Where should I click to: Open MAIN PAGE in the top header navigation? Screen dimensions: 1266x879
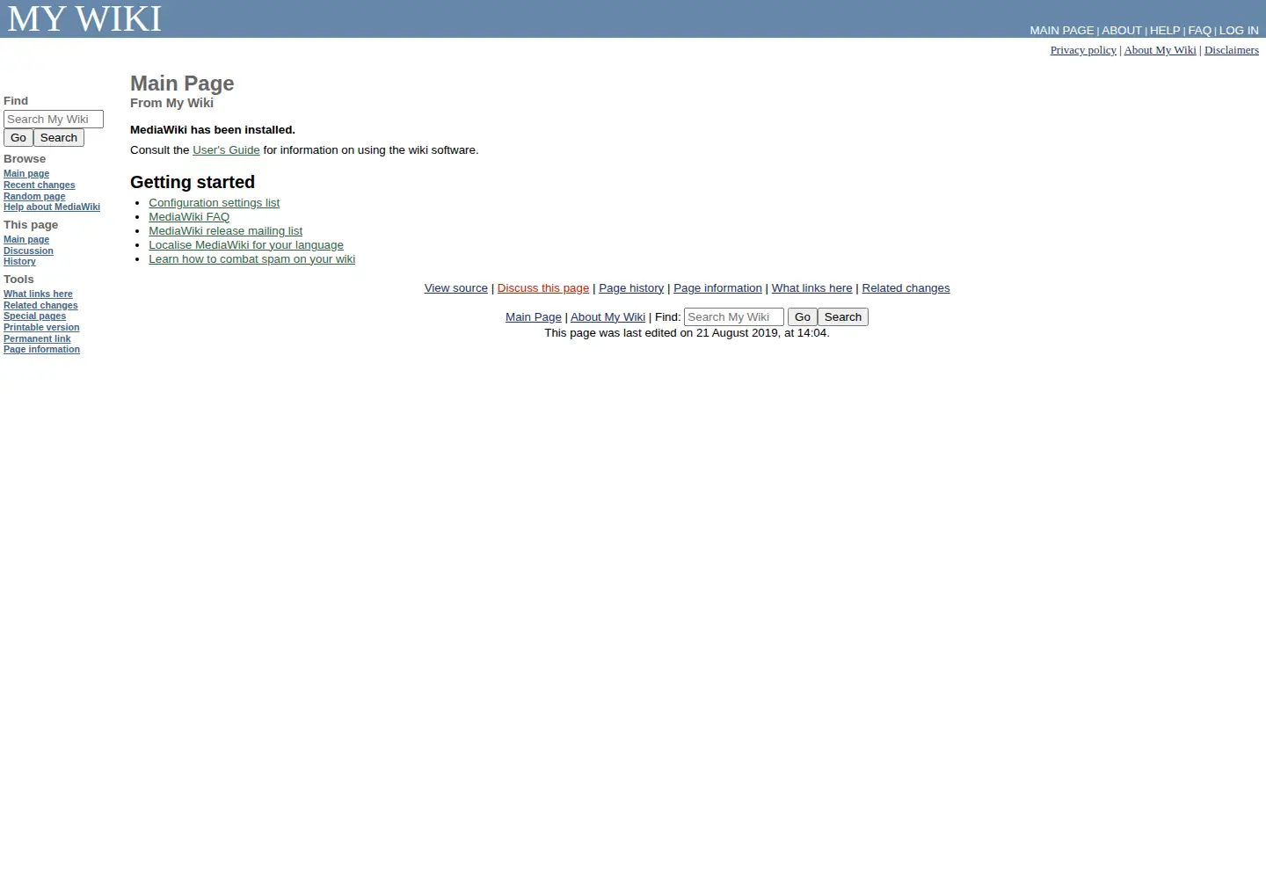[x=1062, y=30]
